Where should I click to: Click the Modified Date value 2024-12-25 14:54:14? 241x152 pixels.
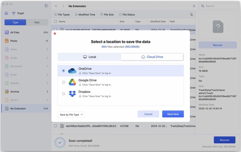click(210, 108)
